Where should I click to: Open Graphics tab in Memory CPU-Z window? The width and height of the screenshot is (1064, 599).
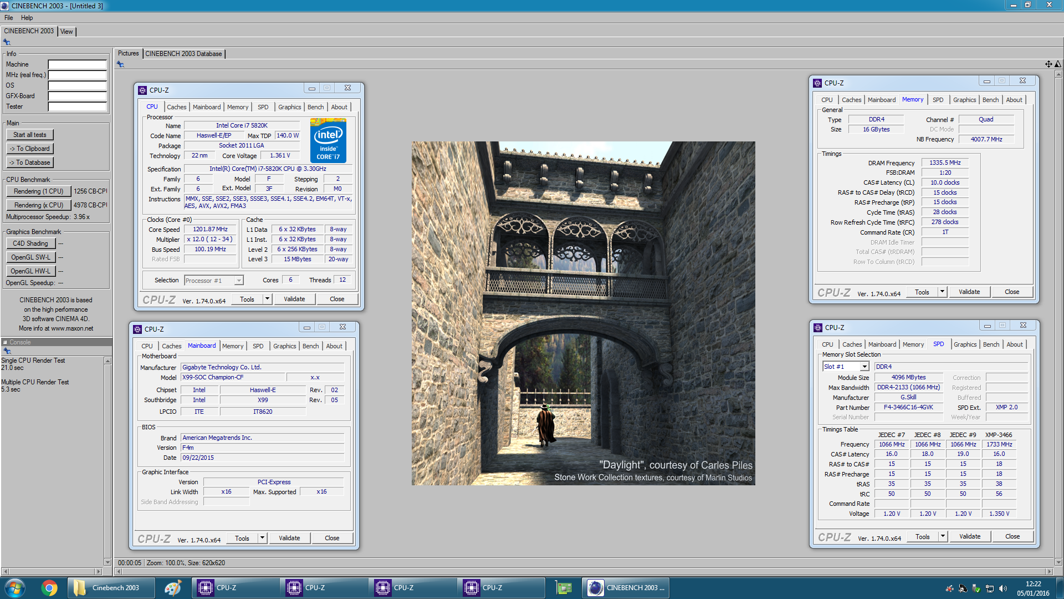tap(964, 100)
